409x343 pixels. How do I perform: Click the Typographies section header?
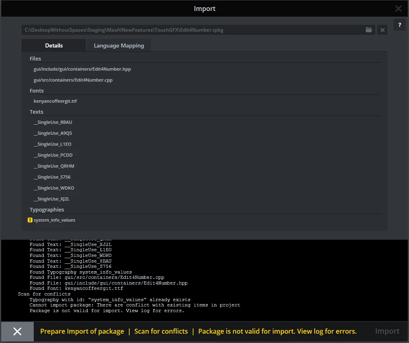[47, 209]
